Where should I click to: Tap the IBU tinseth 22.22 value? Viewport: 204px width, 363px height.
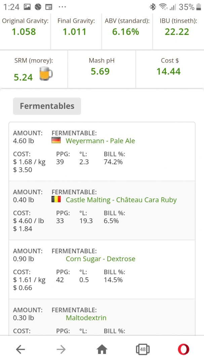(x=177, y=32)
